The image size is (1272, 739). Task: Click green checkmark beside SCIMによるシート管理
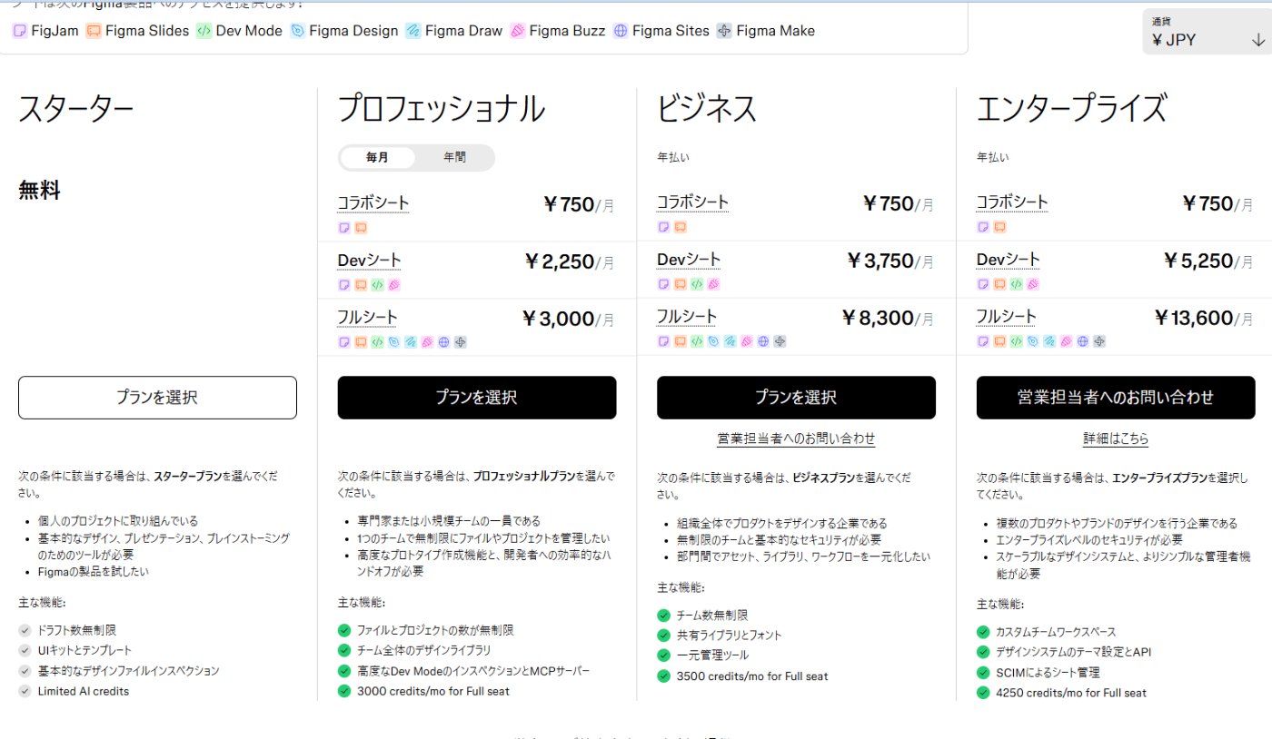(x=983, y=673)
